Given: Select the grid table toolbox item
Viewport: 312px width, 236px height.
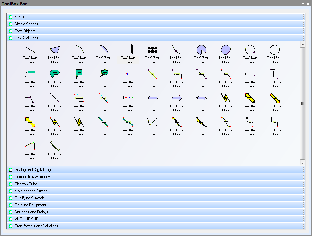Looking at the screenshot, I should [152, 50].
